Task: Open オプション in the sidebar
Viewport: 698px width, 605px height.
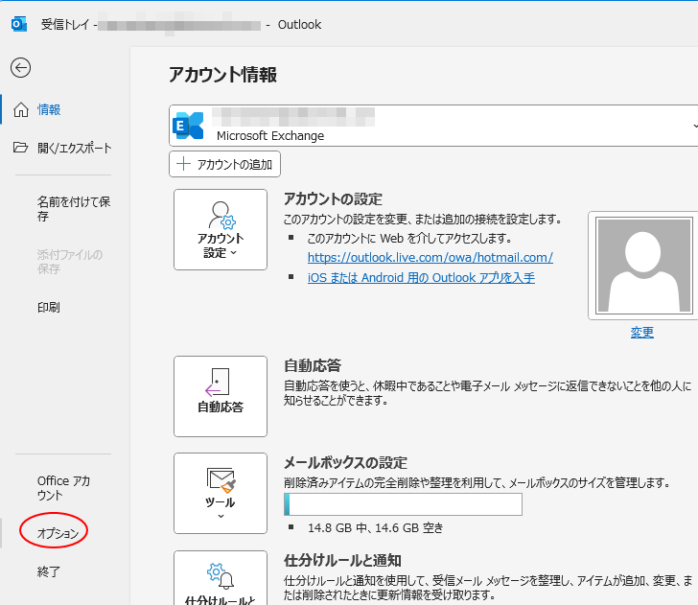Action: 58,533
